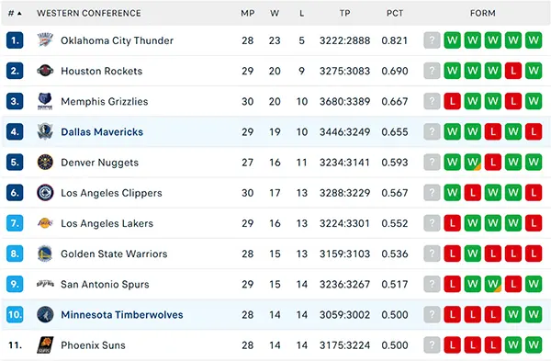Sort standings by the # rank arrow
Image resolution: width=551 pixels, height=361 pixels.
click(15, 14)
